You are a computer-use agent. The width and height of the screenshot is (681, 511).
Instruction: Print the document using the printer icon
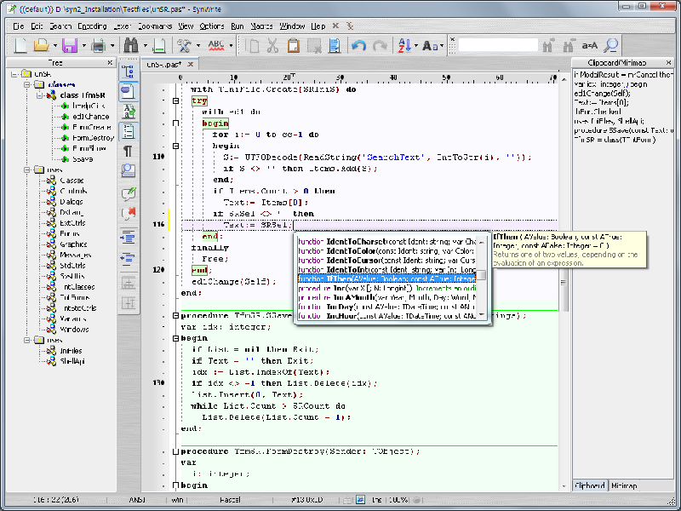pos(98,45)
